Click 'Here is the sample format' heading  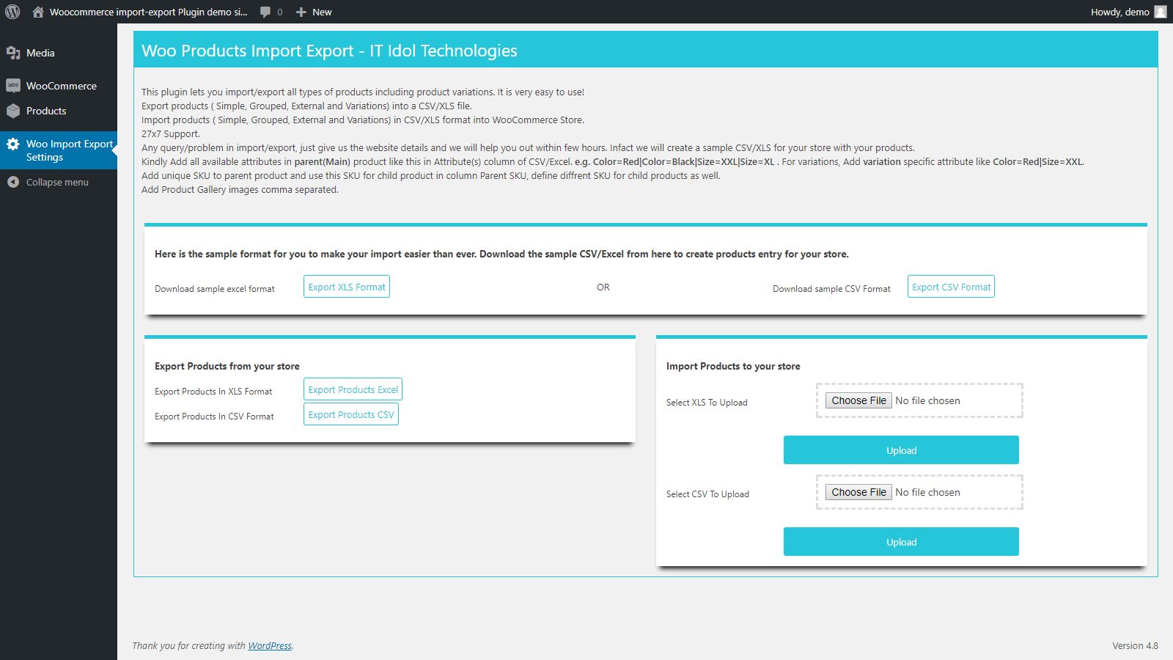[501, 254]
